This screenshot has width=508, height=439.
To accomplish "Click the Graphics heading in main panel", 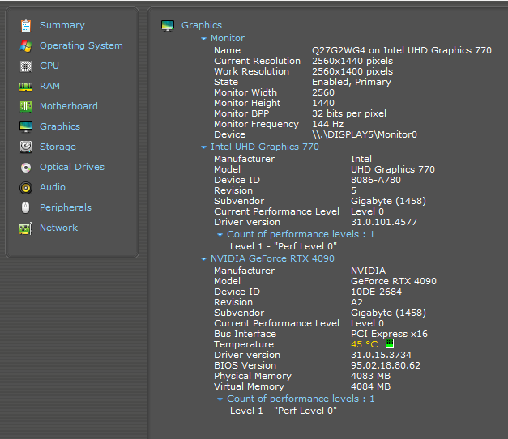I will tap(202, 25).
